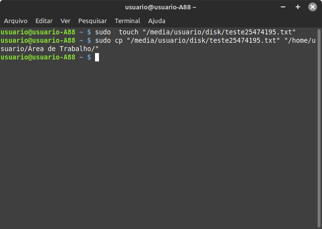Open the Terminal menu
Image resolution: width=322 pixels, height=229 pixels.
(128, 21)
